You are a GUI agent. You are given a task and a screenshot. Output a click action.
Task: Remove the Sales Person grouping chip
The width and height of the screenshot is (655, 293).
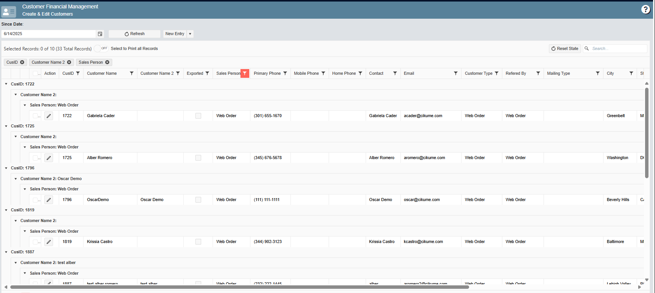pos(107,63)
